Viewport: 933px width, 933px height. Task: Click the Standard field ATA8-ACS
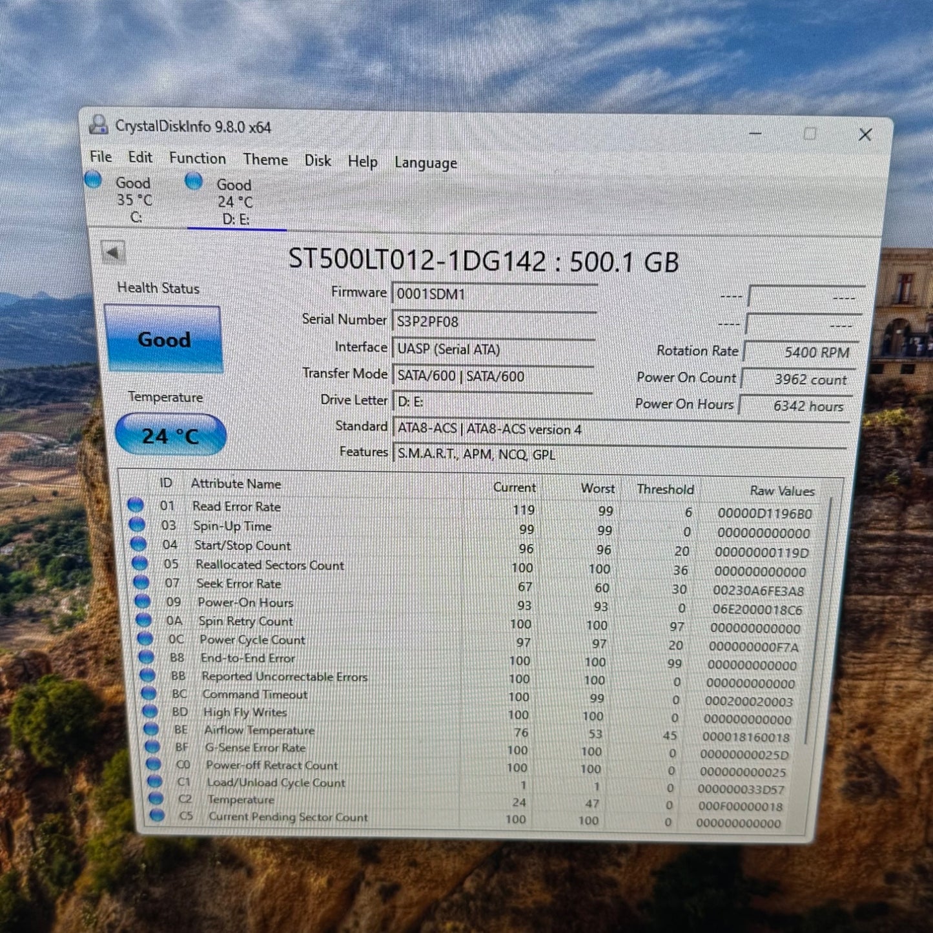click(x=620, y=429)
